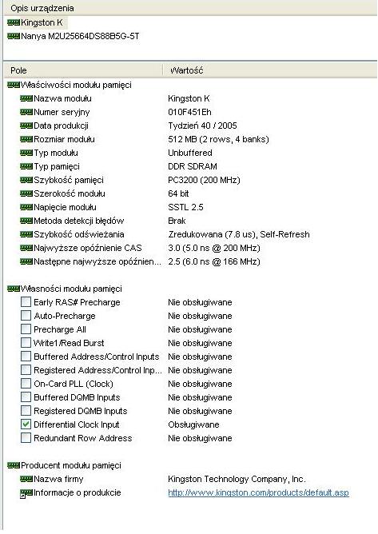378x534 pixels.
Task: Click icon next to Typ modułu
Action: 26,153
